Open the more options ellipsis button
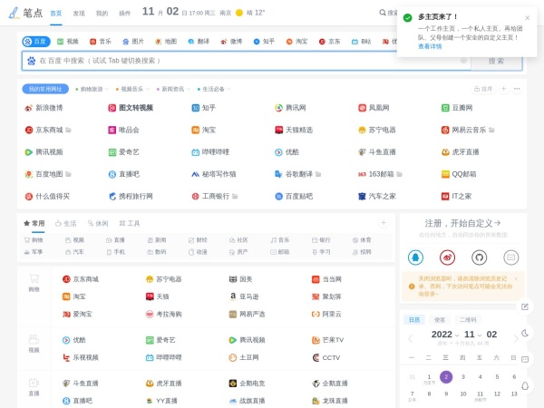This screenshot has height=408, width=544. (x=517, y=89)
